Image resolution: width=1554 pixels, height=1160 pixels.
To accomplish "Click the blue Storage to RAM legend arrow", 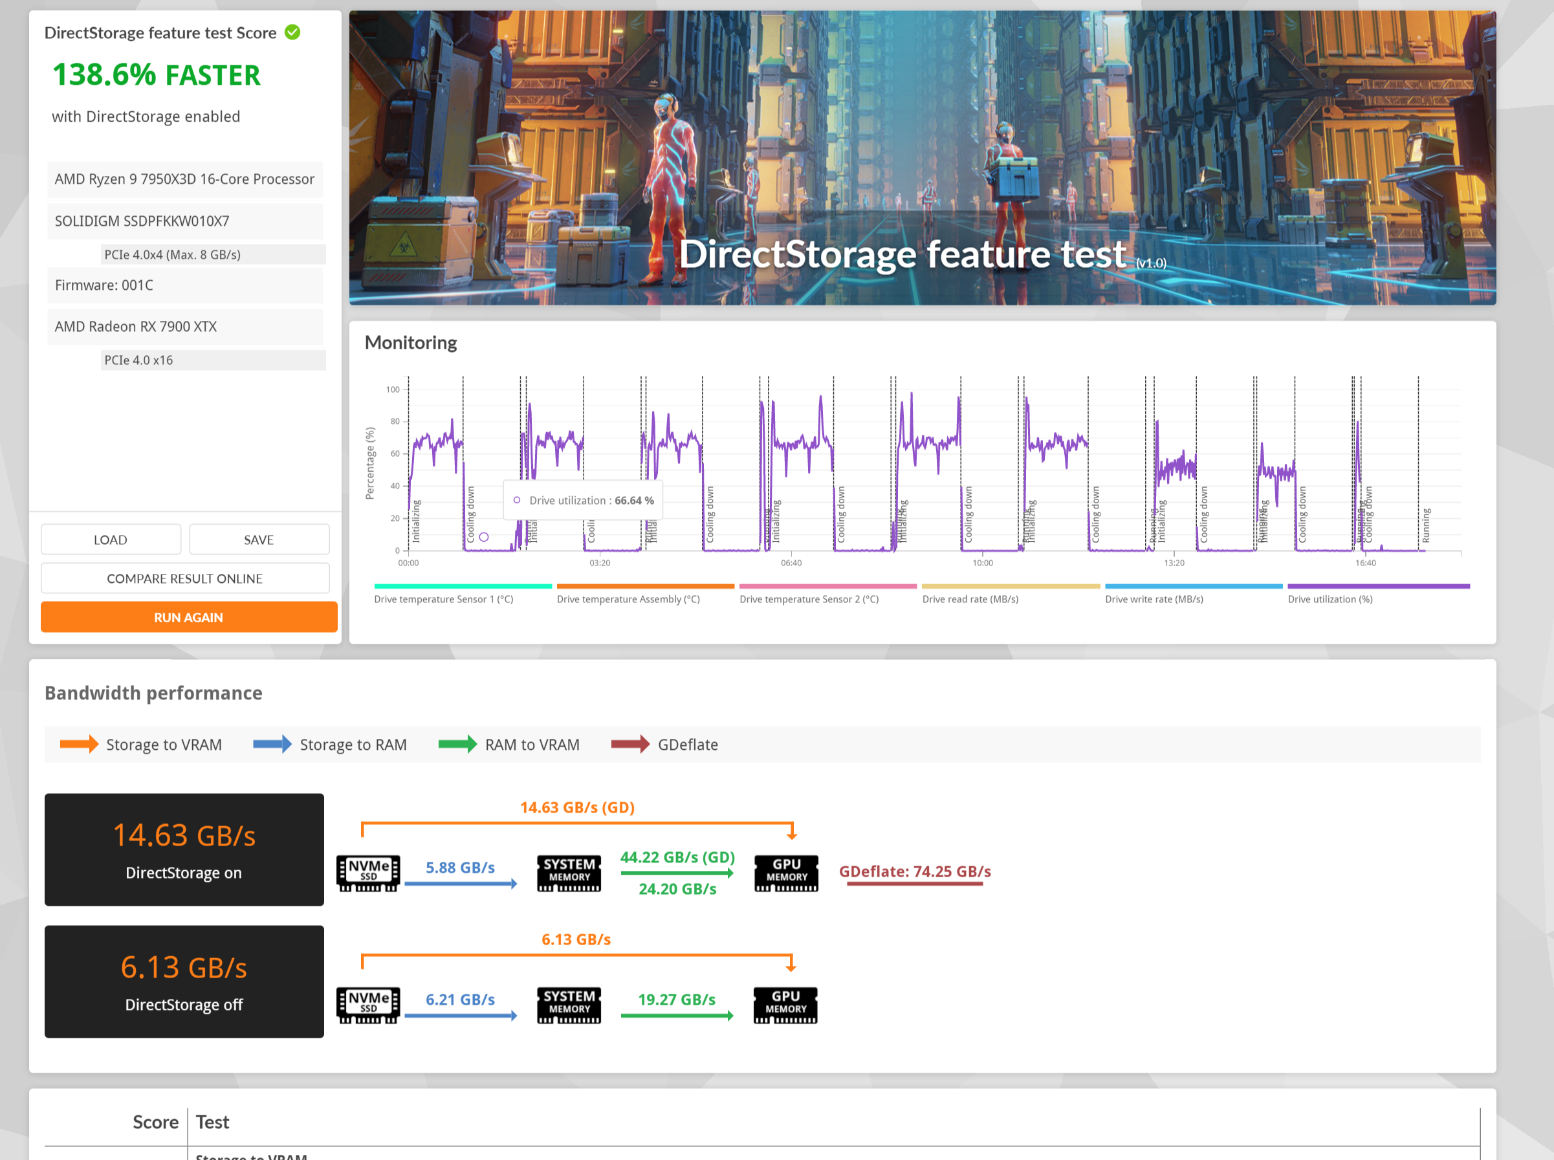I will click(x=272, y=744).
